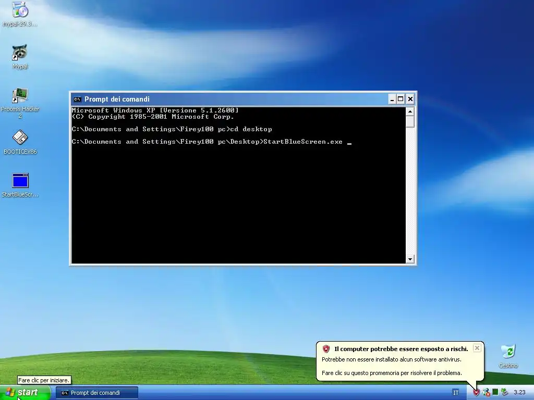Click the console scrollbar down arrow

tap(410, 259)
